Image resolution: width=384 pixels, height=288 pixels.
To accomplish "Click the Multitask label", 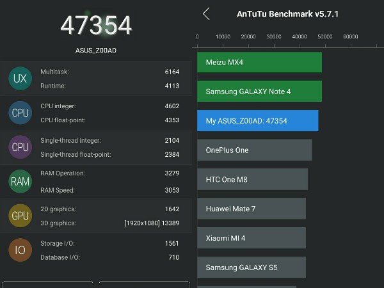I will coord(54,72).
